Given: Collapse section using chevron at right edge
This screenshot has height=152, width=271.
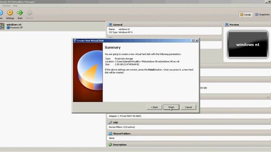Looking at the screenshot, I should (x=268, y=98).
